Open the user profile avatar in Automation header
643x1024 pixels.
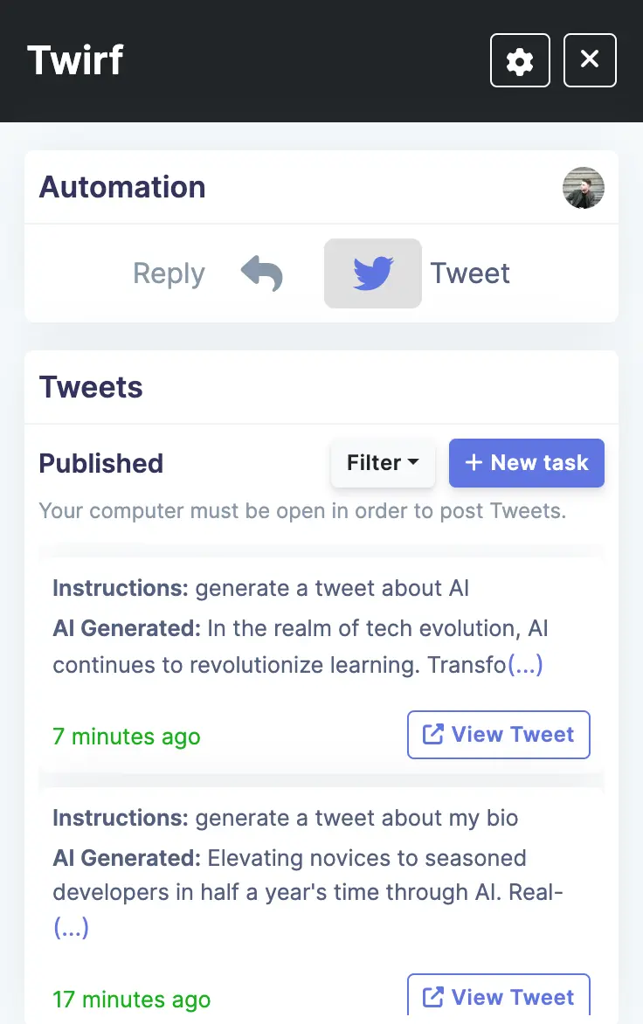click(x=583, y=188)
